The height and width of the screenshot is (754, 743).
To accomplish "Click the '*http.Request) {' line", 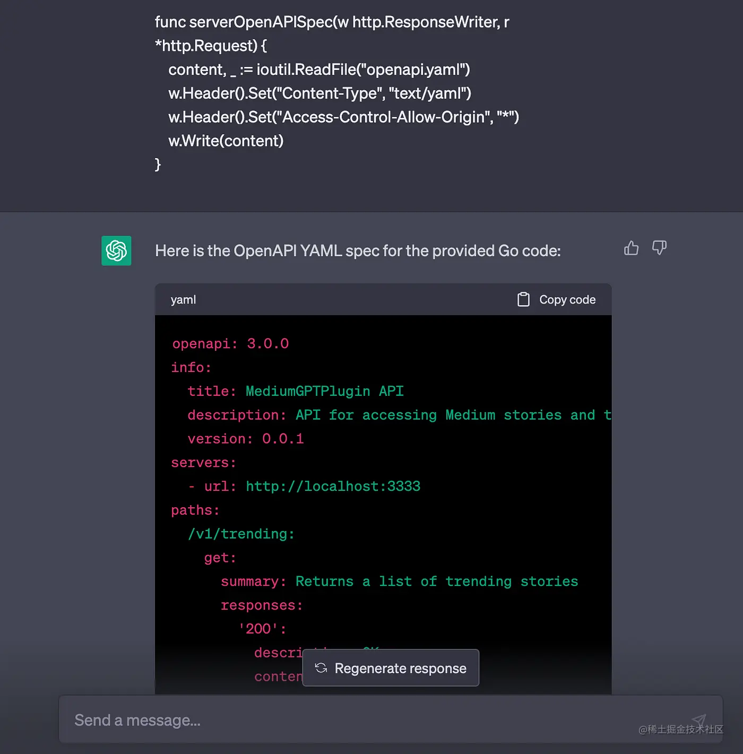I will pyautogui.click(x=211, y=46).
